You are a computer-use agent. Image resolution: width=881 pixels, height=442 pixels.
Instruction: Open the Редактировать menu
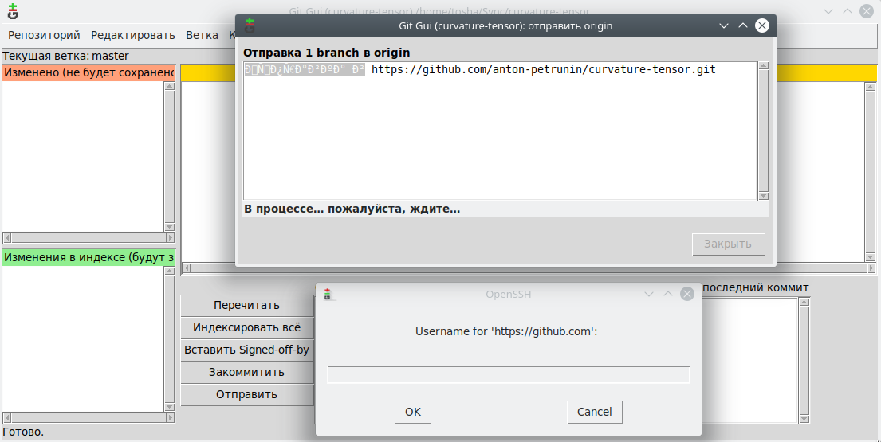(133, 35)
